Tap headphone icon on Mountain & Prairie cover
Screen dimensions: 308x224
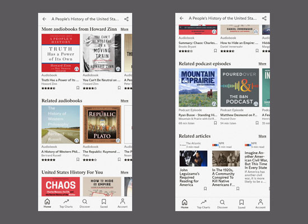(x=214, y=104)
